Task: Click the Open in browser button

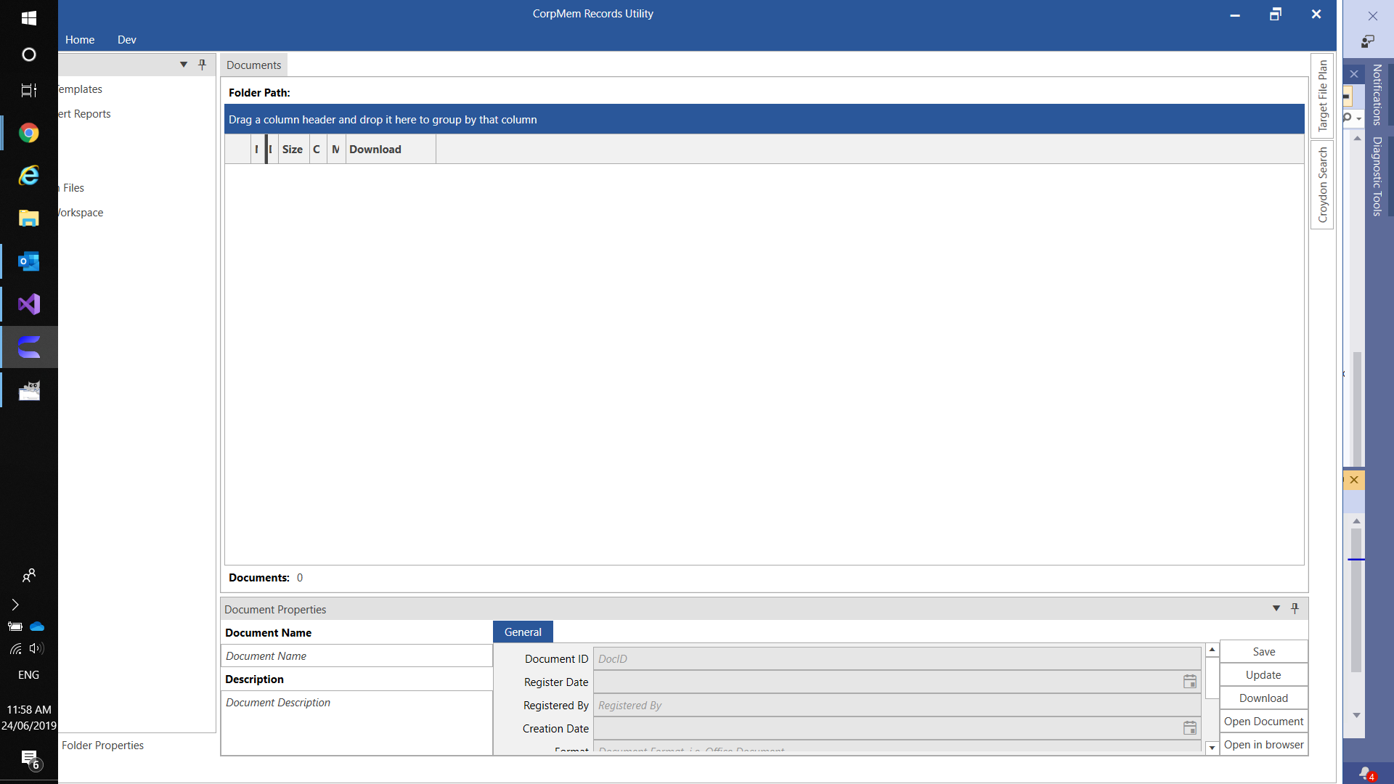Action: coord(1263,745)
